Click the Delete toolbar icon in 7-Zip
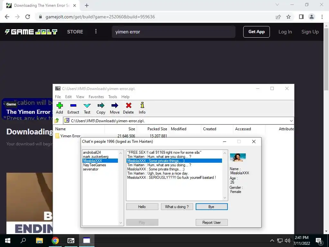The image size is (329, 247). click(x=129, y=105)
